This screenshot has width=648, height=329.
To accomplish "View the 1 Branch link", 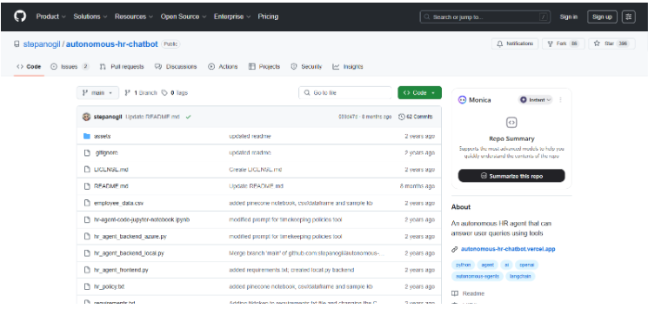I will point(141,92).
